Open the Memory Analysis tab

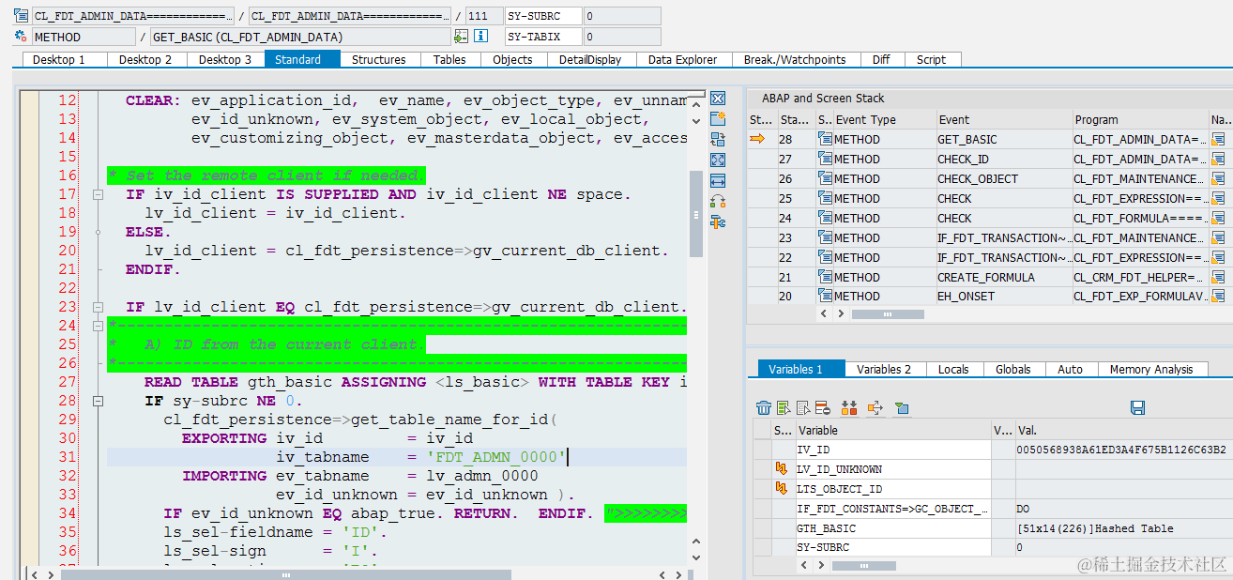[x=1151, y=369]
